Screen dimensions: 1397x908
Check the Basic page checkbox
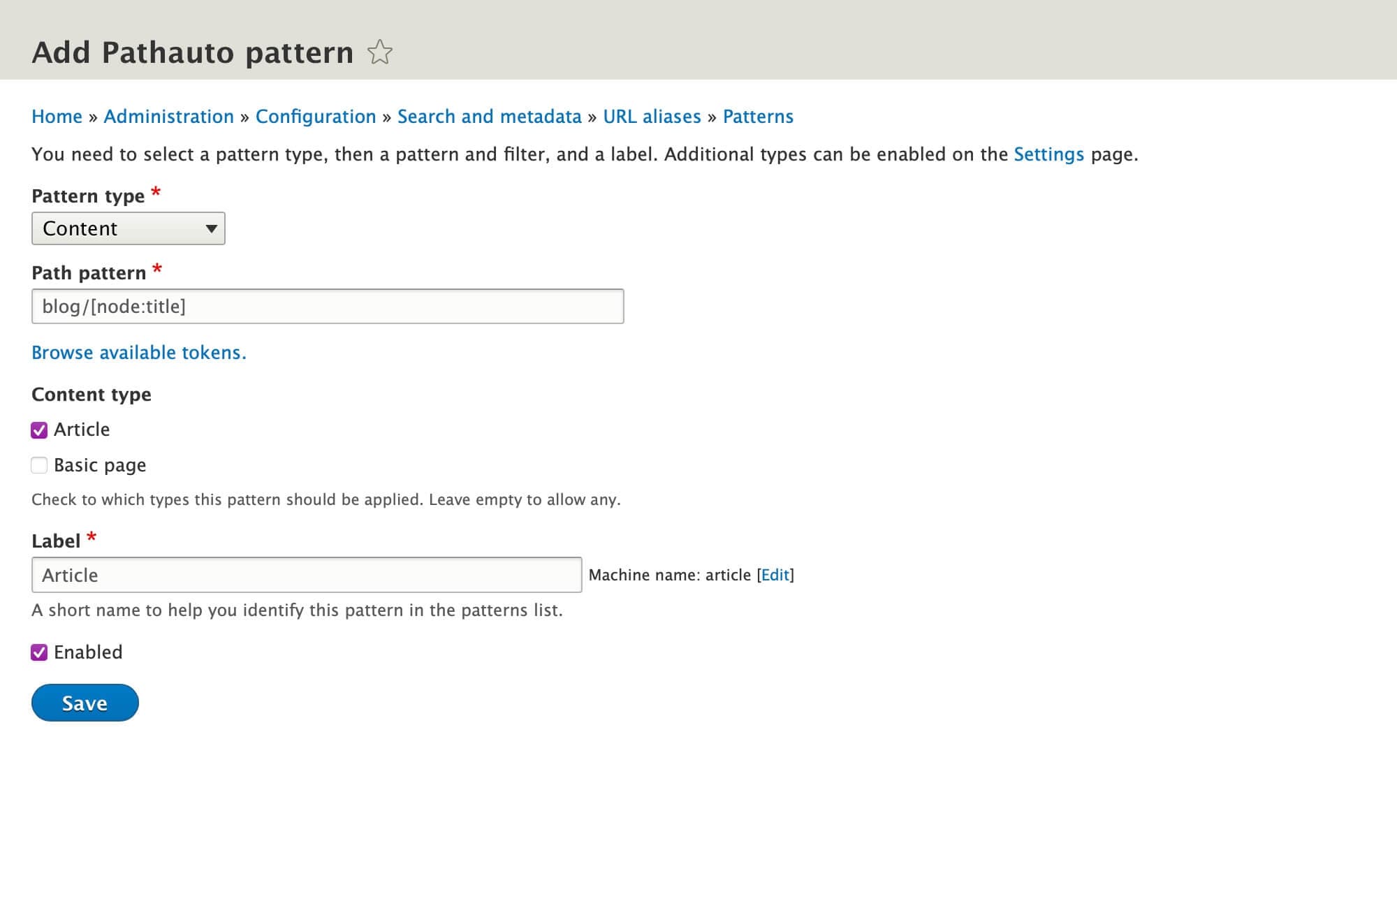[39, 465]
